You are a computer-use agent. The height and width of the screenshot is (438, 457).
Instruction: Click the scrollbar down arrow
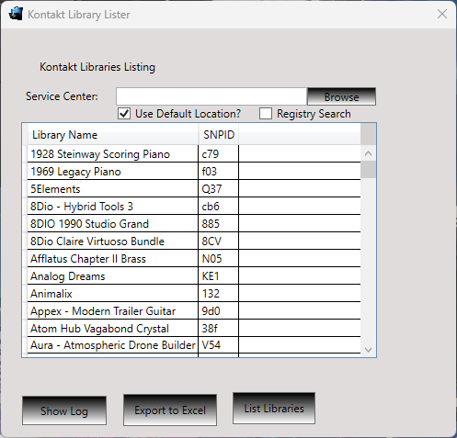click(x=369, y=350)
